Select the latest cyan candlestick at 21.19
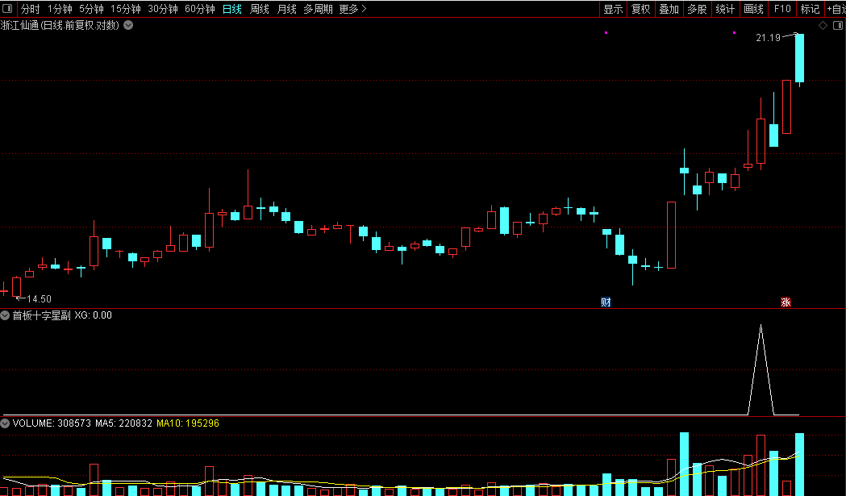Image resolution: width=846 pixels, height=496 pixels. [799, 58]
